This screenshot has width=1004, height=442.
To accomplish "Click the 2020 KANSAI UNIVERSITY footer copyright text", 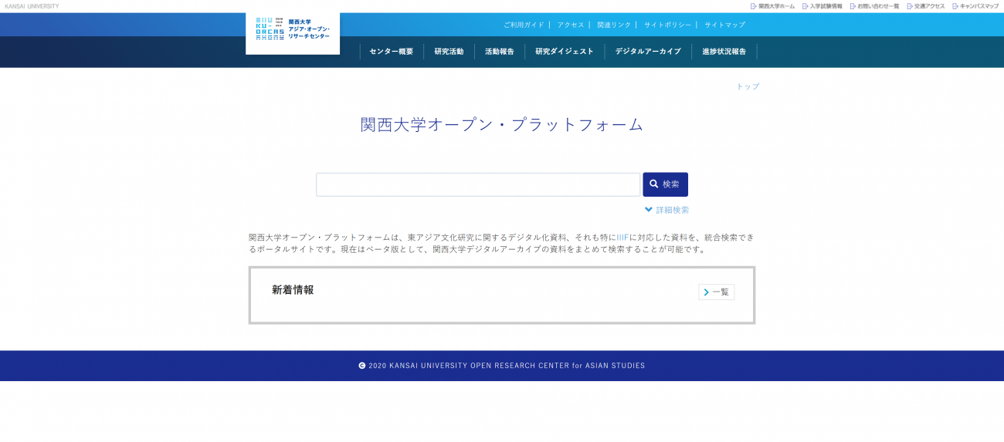I will pos(502,366).
